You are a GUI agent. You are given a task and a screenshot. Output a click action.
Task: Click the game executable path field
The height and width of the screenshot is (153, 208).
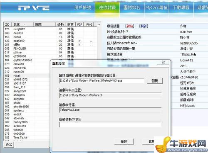[x=102, y=81]
